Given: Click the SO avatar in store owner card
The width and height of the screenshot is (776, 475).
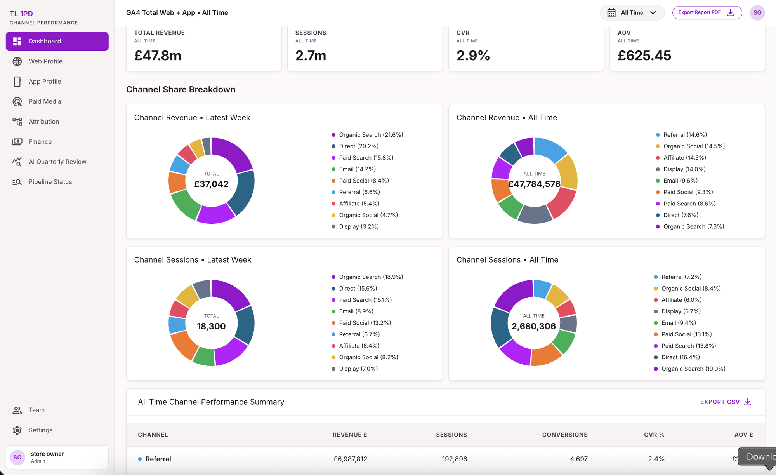Looking at the screenshot, I should 17,458.
